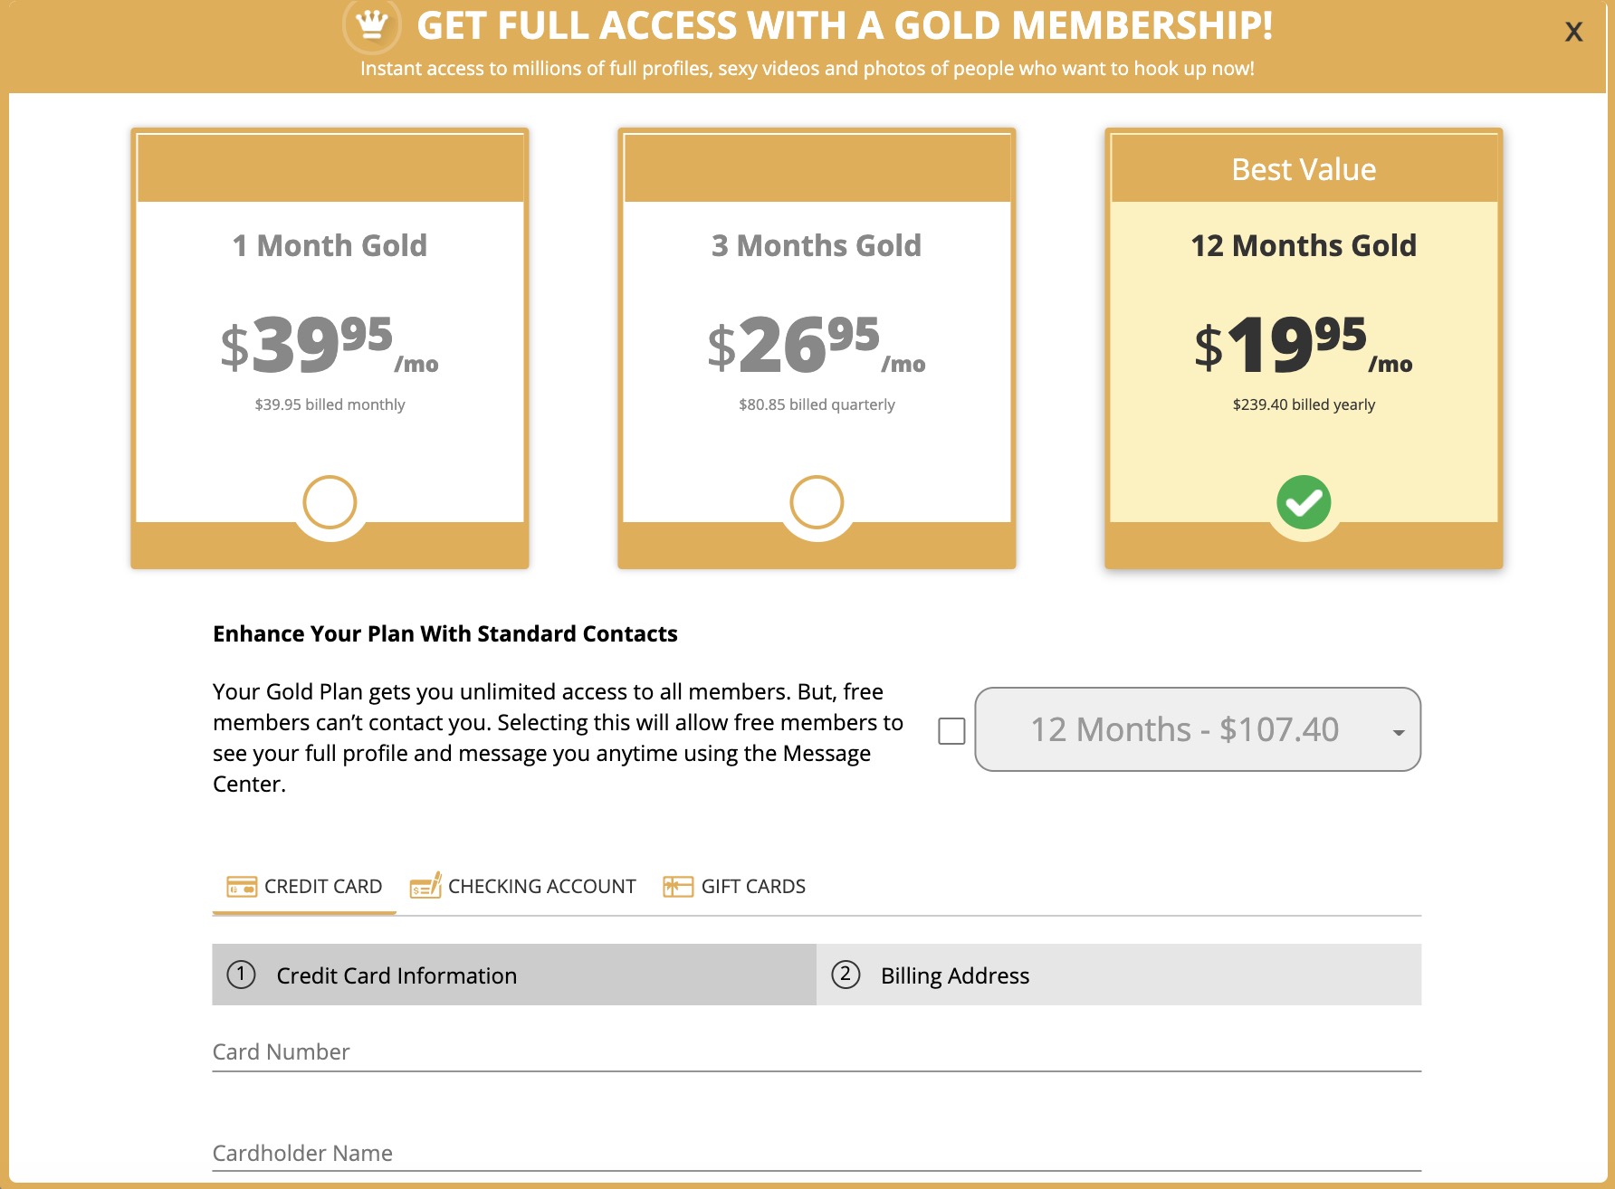The height and width of the screenshot is (1189, 1615).
Task: Click the check icon for Checking Account
Action: (x=425, y=886)
